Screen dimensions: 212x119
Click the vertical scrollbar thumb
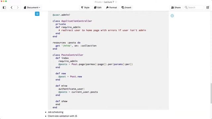(211, 93)
